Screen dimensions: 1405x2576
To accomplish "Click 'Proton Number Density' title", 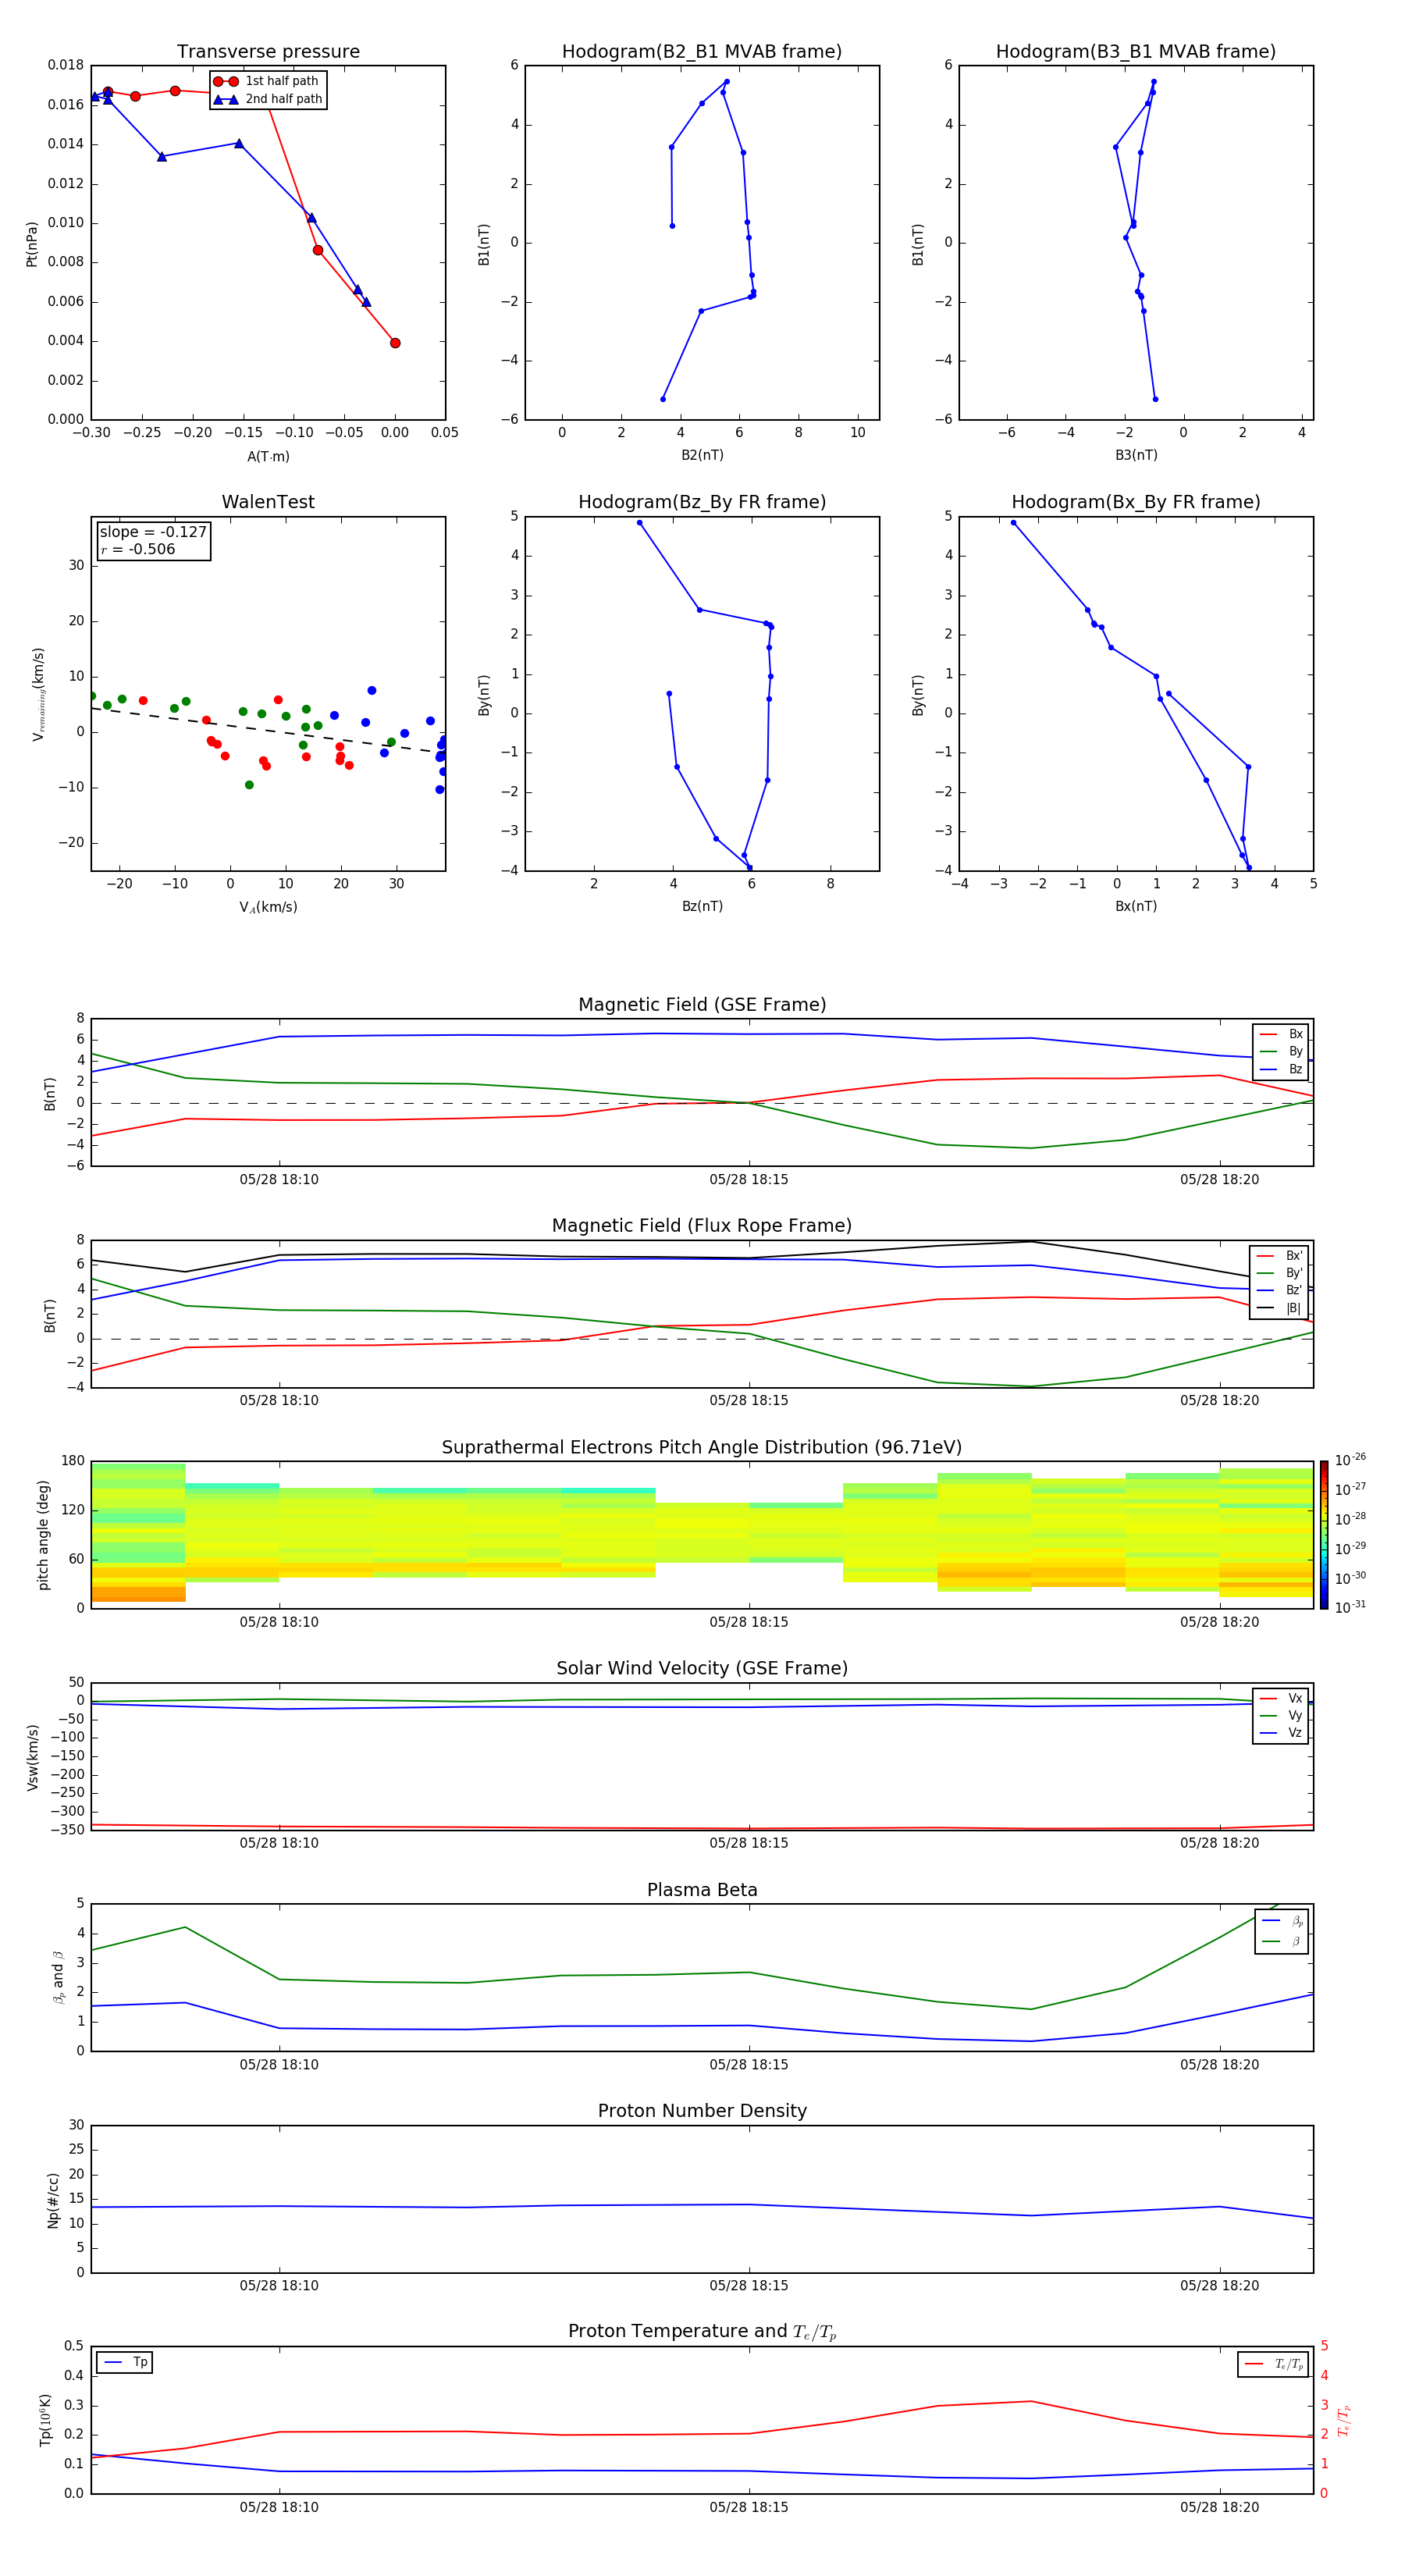I will coord(702,2111).
